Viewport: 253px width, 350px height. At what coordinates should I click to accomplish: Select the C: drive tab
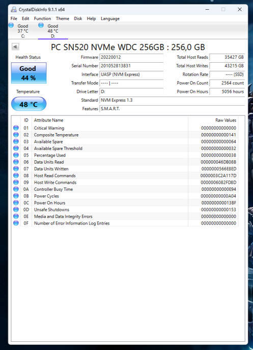(x=23, y=31)
